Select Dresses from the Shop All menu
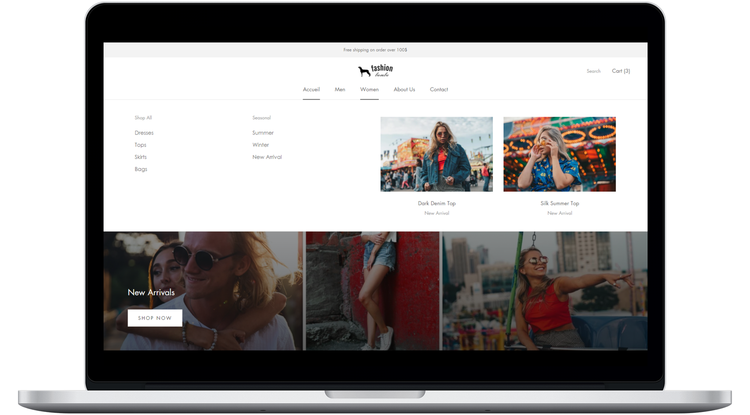 click(x=144, y=132)
